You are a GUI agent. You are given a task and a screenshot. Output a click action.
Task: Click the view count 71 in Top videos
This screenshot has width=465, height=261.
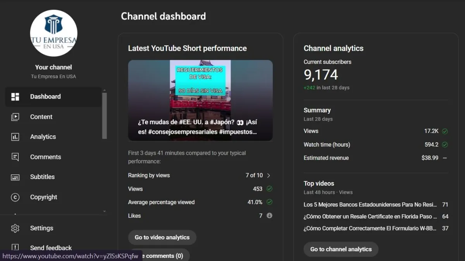tap(445, 205)
